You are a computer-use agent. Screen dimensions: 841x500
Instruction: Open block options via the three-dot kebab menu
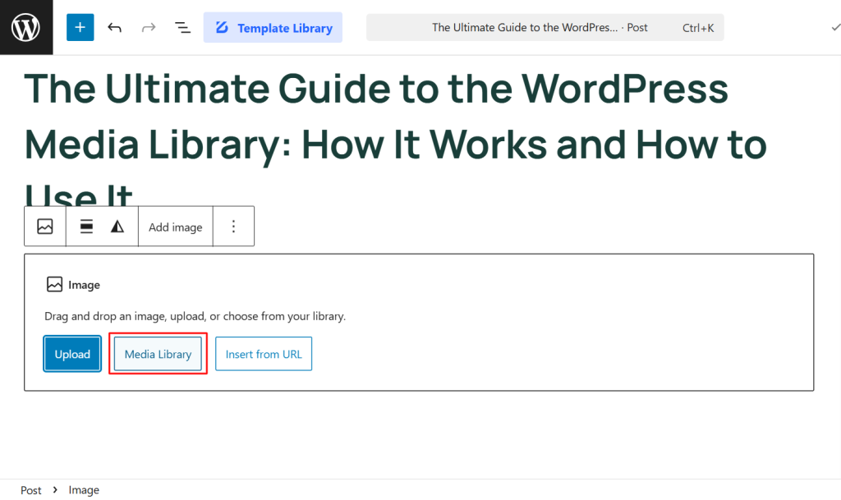tap(234, 226)
